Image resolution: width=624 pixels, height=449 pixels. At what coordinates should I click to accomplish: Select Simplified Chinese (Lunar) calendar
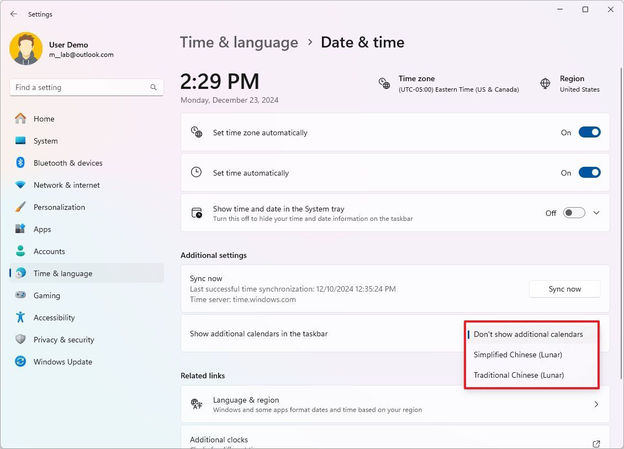[517, 355]
